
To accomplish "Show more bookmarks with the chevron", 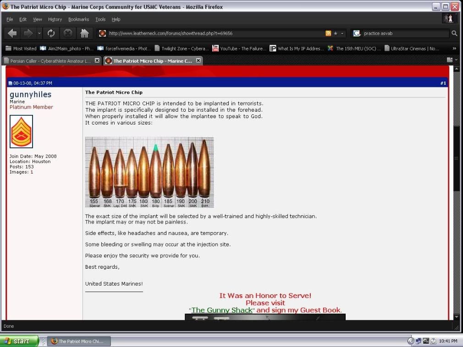I will click(454, 48).
